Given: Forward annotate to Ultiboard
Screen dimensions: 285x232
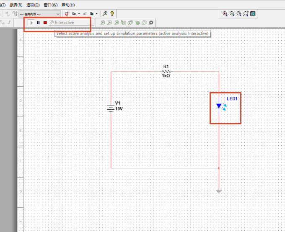Looking at the screenshot, I should point(92,14).
